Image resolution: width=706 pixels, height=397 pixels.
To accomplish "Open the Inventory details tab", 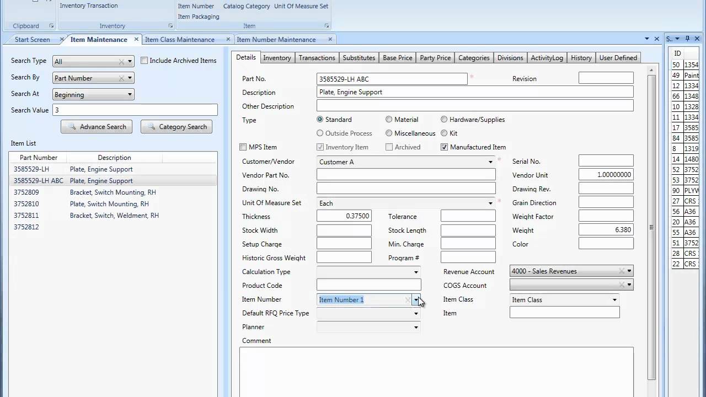I will click(x=277, y=57).
